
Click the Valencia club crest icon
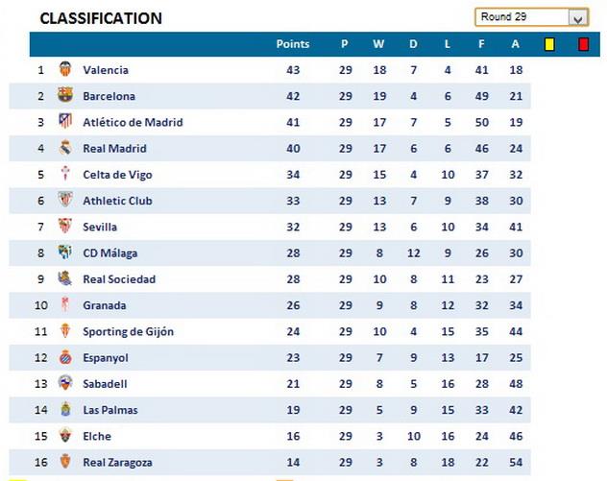[x=65, y=69]
